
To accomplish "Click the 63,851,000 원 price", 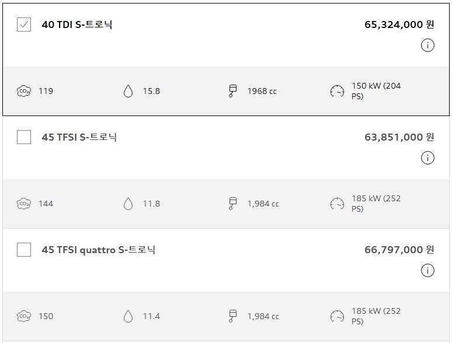I will click(x=399, y=137).
